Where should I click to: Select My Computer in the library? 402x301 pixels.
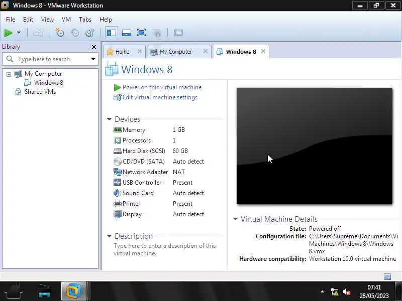(x=43, y=74)
